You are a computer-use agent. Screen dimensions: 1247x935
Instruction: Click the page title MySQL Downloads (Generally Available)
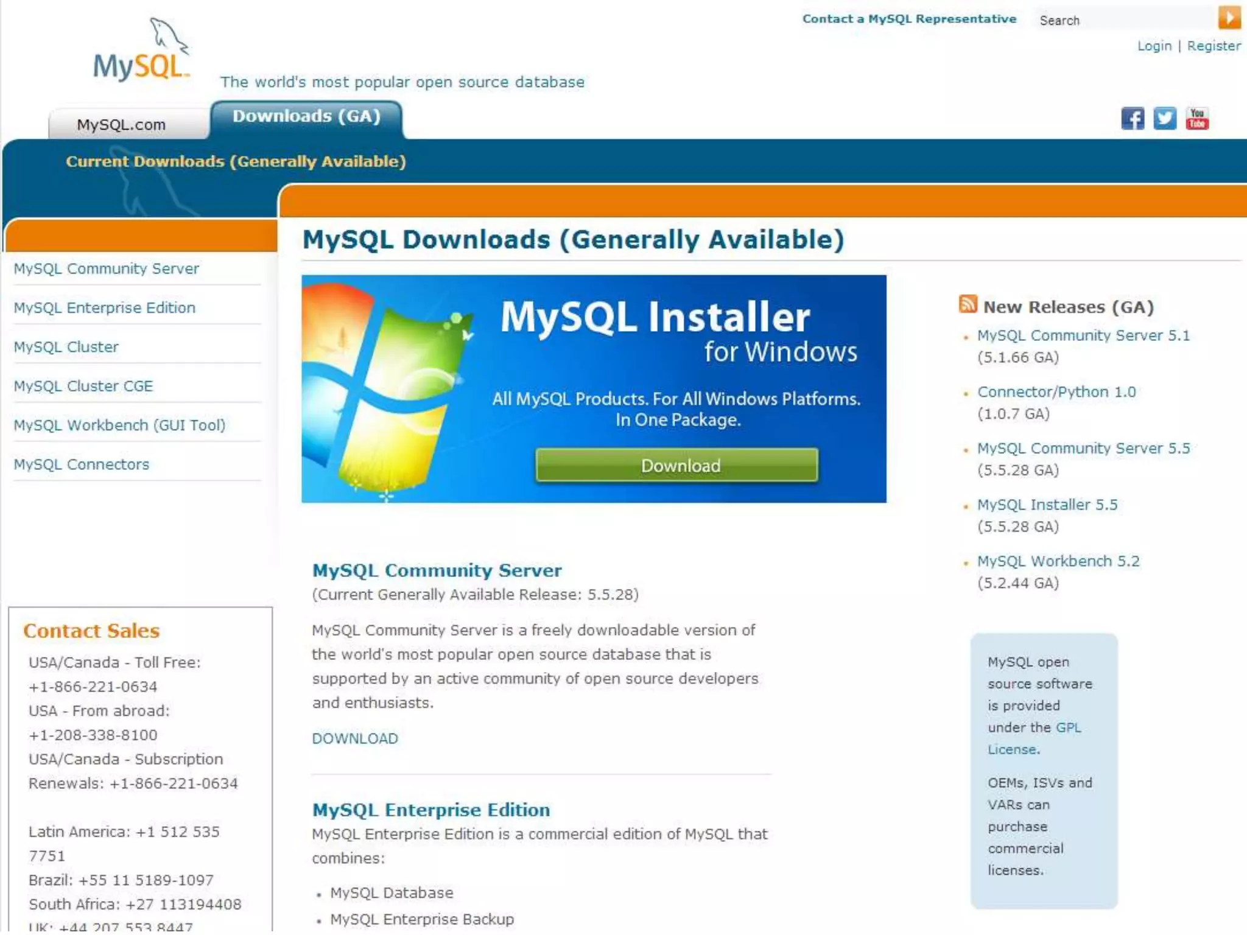click(574, 240)
